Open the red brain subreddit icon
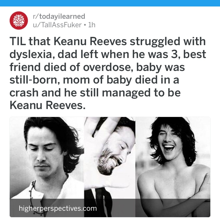The height and width of the screenshot is (221, 220). click(x=19, y=21)
